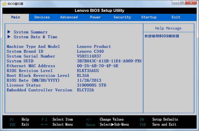The width and height of the screenshot is (199, 131).
Task: Click the value ELCT22A
Action: click(x=86, y=90)
